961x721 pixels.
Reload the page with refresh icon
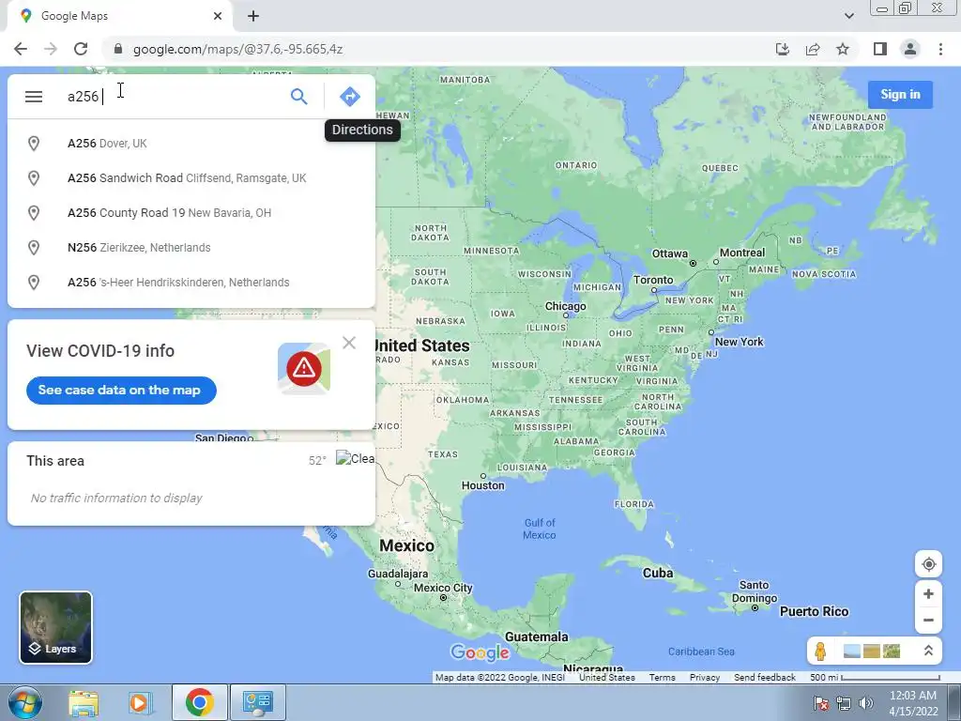tap(81, 49)
